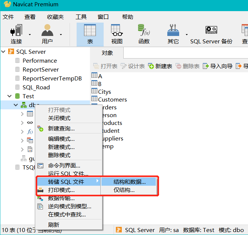Click 新建表 new table button
This screenshot has height=235, width=248.
pyautogui.click(x=160, y=66)
